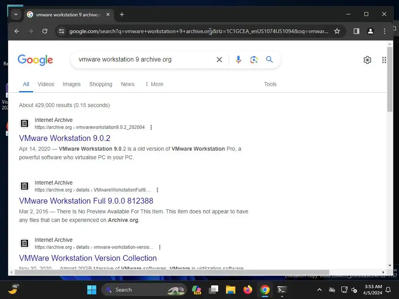This screenshot has width=399, height=299.
Task: Open a new Chrome tab
Action: tap(122, 14)
